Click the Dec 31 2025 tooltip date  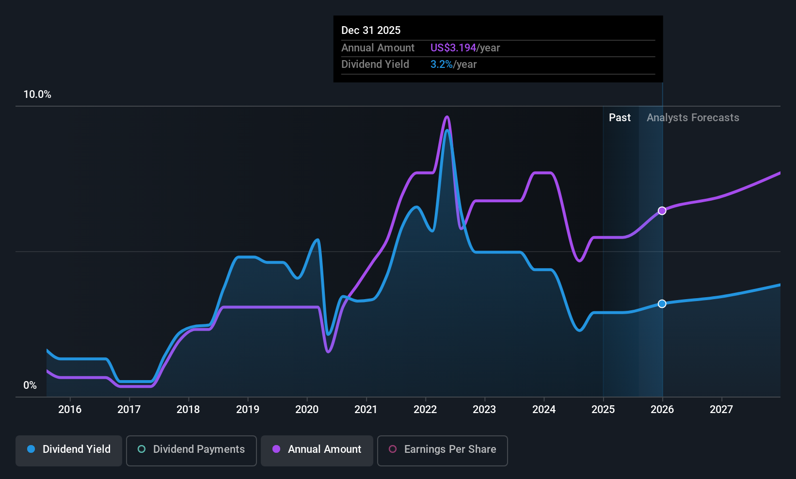point(371,31)
